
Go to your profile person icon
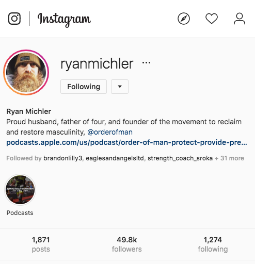point(240,19)
